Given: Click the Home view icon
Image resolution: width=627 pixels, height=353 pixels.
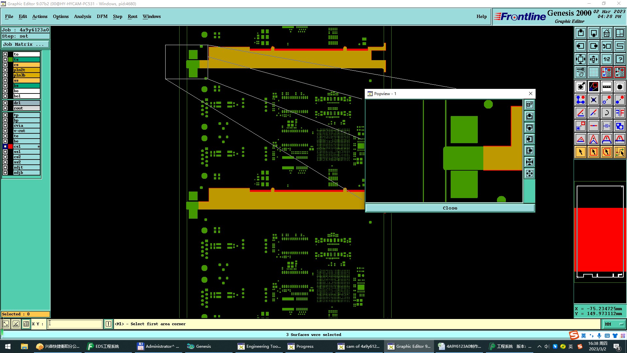Looking at the screenshot, I should point(606,33).
